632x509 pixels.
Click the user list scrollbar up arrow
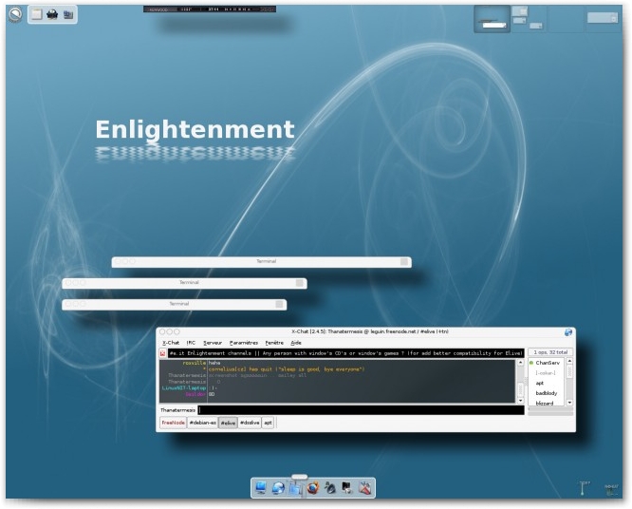pyautogui.click(x=569, y=361)
